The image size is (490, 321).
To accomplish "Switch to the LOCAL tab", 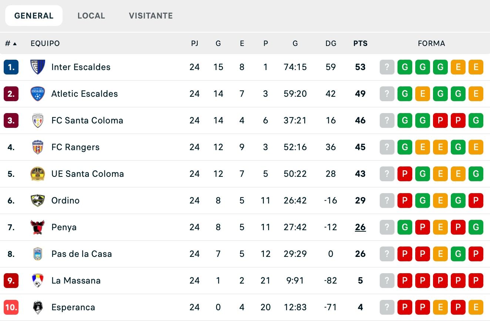I will (x=91, y=16).
